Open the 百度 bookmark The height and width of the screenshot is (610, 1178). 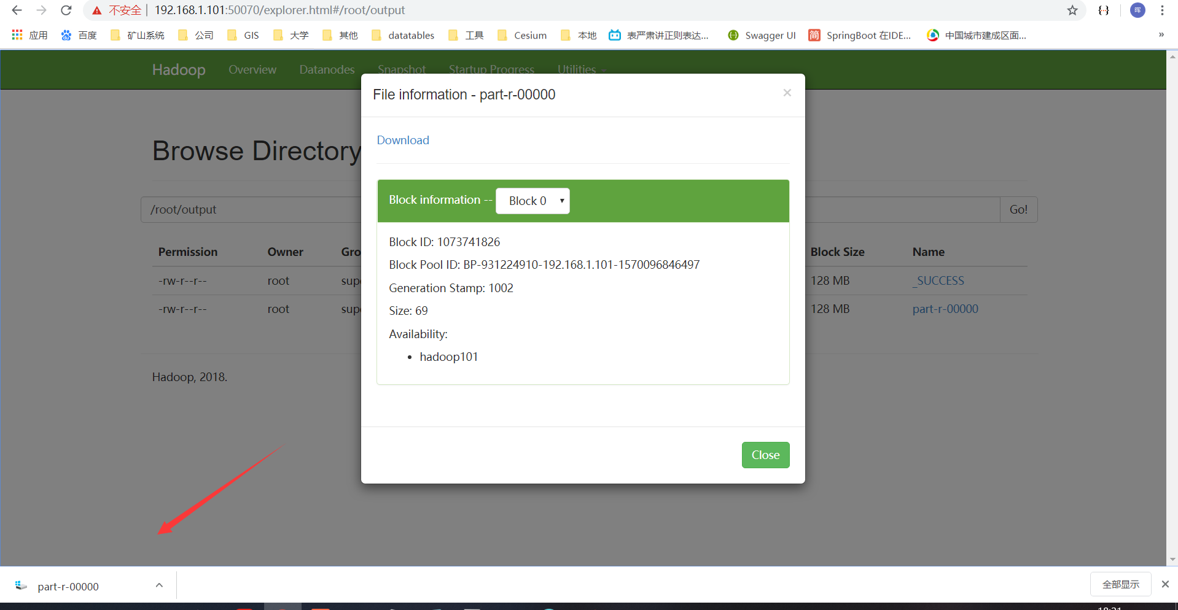79,35
